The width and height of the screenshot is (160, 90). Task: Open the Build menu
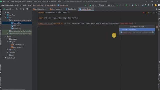[x=35, y=1]
